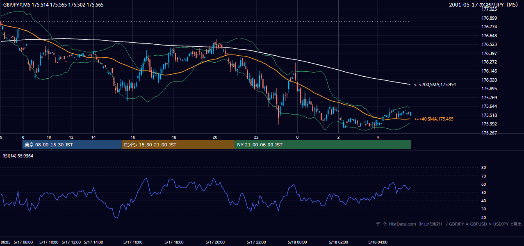Click the RSI(14) 55.9364 indicator label
Viewport: 524px width, 246px height.
18,156
